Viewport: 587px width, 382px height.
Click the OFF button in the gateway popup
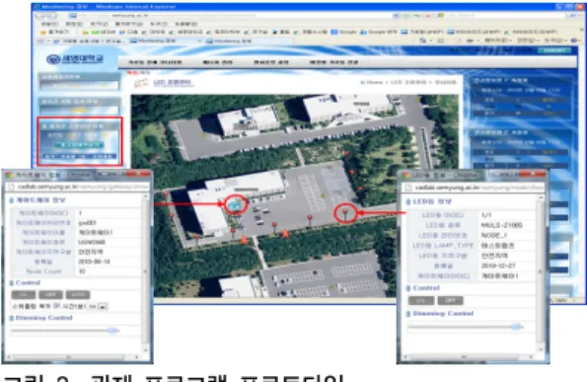tap(50, 295)
